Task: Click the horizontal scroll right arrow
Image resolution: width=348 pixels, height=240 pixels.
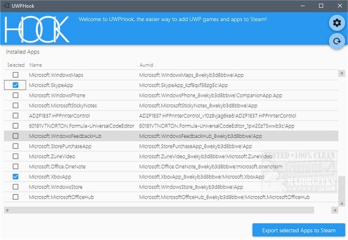Action: tap(335, 210)
